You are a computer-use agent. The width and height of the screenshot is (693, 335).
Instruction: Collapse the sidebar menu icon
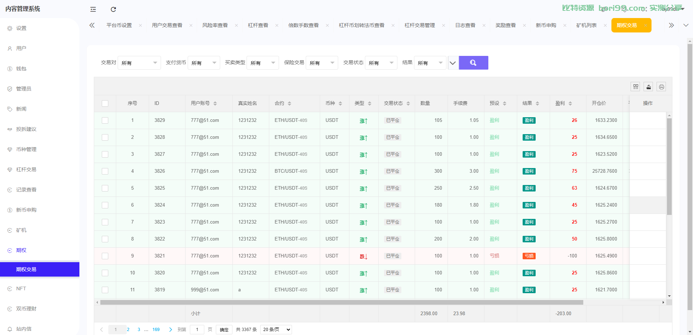[x=93, y=9]
